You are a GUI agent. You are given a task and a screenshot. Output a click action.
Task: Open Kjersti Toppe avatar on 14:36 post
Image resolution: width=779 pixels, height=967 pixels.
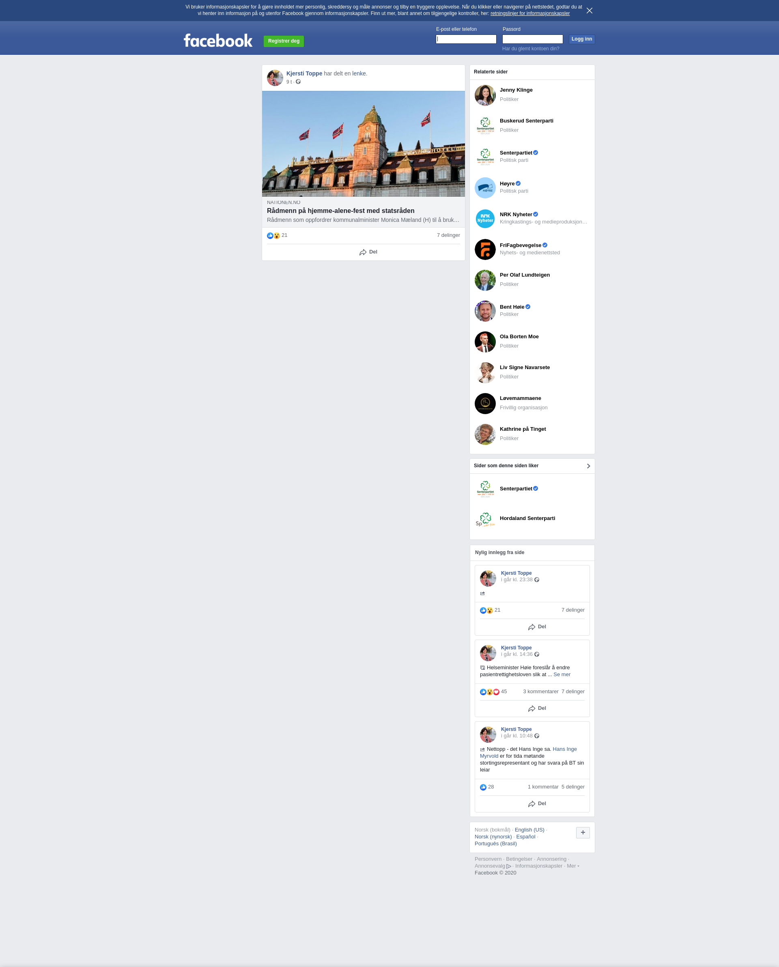point(488,653)
